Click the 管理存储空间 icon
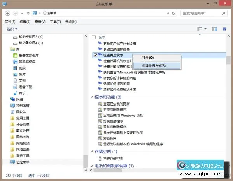 (100, 159)
